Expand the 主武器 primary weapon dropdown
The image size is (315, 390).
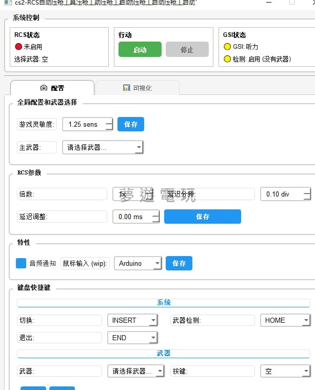tap(103, 148)
